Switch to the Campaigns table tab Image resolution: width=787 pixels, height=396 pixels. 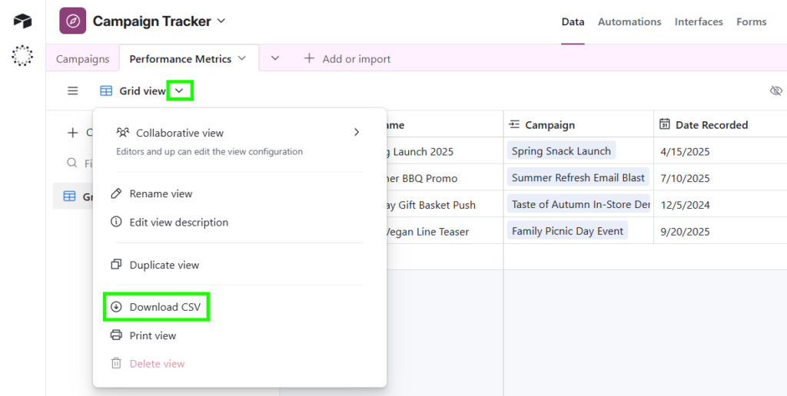(83, 58)
